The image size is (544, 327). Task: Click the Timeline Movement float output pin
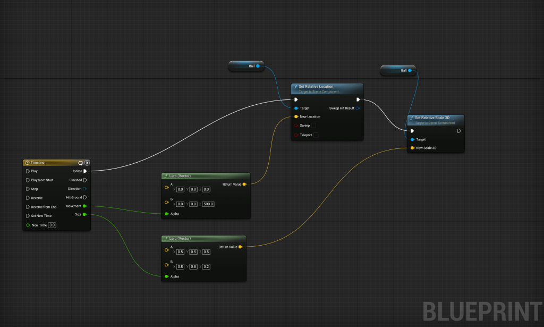(x=85, y=206)
